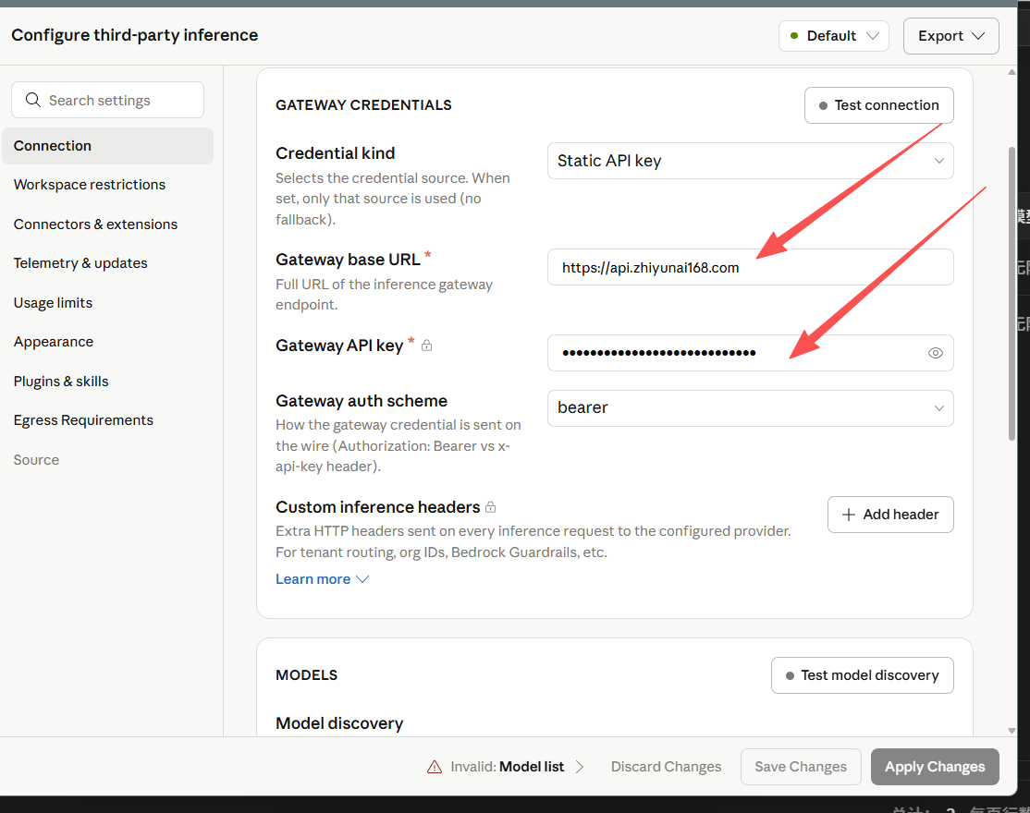The height and width of the screenshot is (813, 1030).
Task: Click the search magnifier icon
Action: pos(33,100)
